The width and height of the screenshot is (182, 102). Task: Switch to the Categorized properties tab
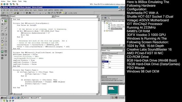click(x=113, y=53)
